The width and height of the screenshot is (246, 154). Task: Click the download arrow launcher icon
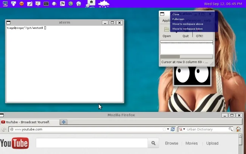(x=14, y=4)
